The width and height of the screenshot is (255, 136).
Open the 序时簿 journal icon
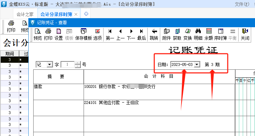220,35
